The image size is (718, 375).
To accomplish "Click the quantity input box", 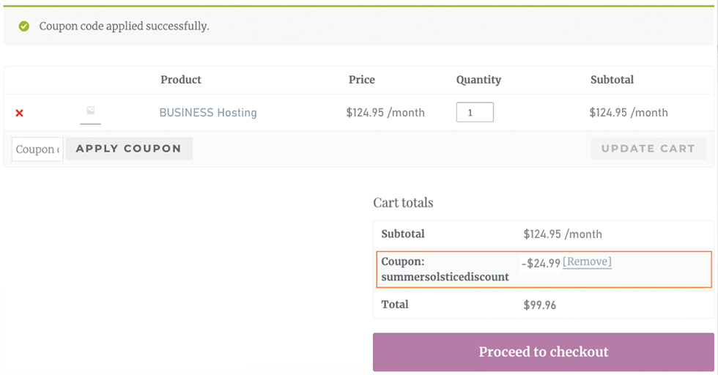I will click(x=475, y=112).
